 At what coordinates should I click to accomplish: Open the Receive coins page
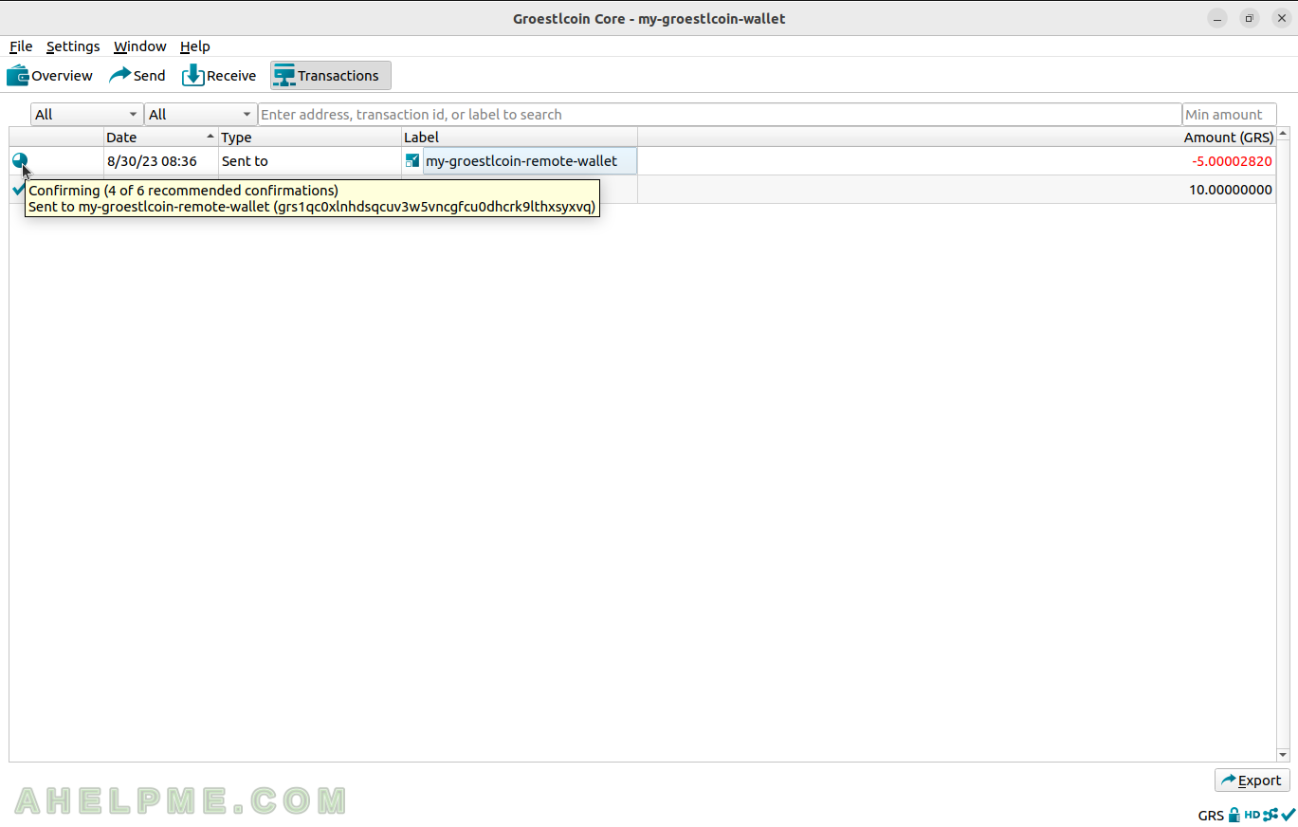(x=219, y=76)
